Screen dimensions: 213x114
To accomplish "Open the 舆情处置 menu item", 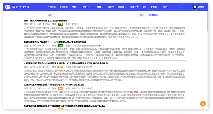I will (x=134, y=7).
